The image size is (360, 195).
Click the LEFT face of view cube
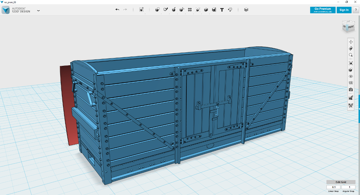click(x=345, y=27)
